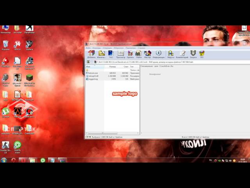Image resolution: width=250 pixels, height=188 pixels.
Task: Sort files by Имя column header
Action: 95,67
